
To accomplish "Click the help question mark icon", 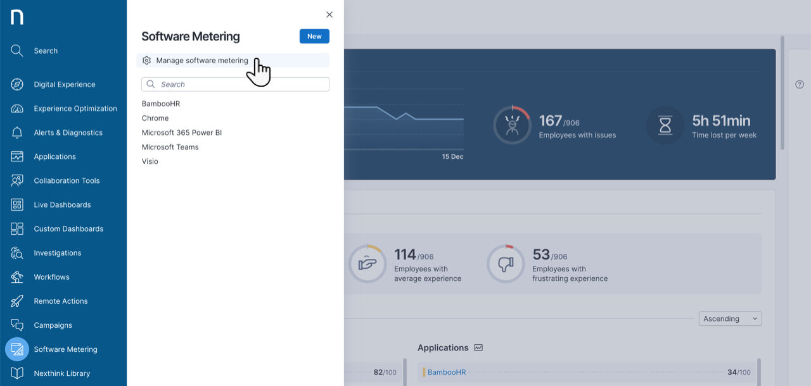I will pos(799,84).
